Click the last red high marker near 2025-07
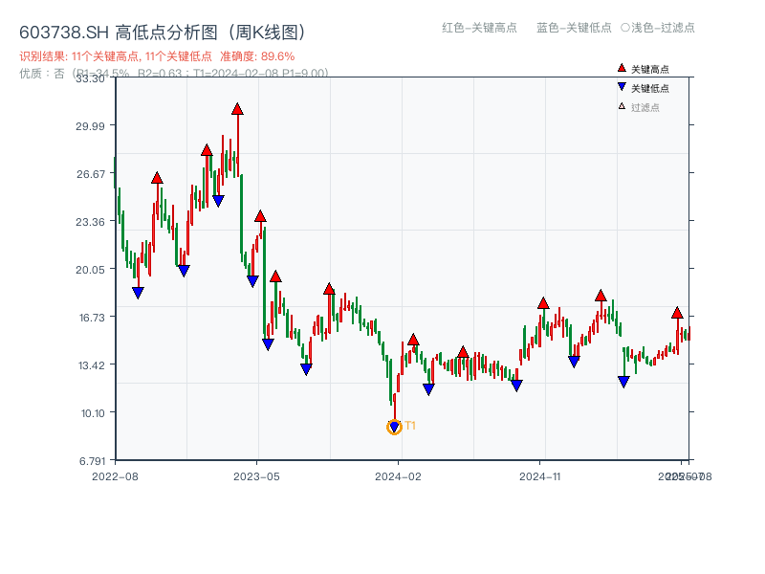This screenshot has width=765, height=574. pos(677,313)
